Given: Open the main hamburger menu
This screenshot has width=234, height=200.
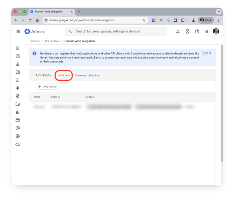Looking at the screenshot, I should pyautogui.click(x=18, y=31).
